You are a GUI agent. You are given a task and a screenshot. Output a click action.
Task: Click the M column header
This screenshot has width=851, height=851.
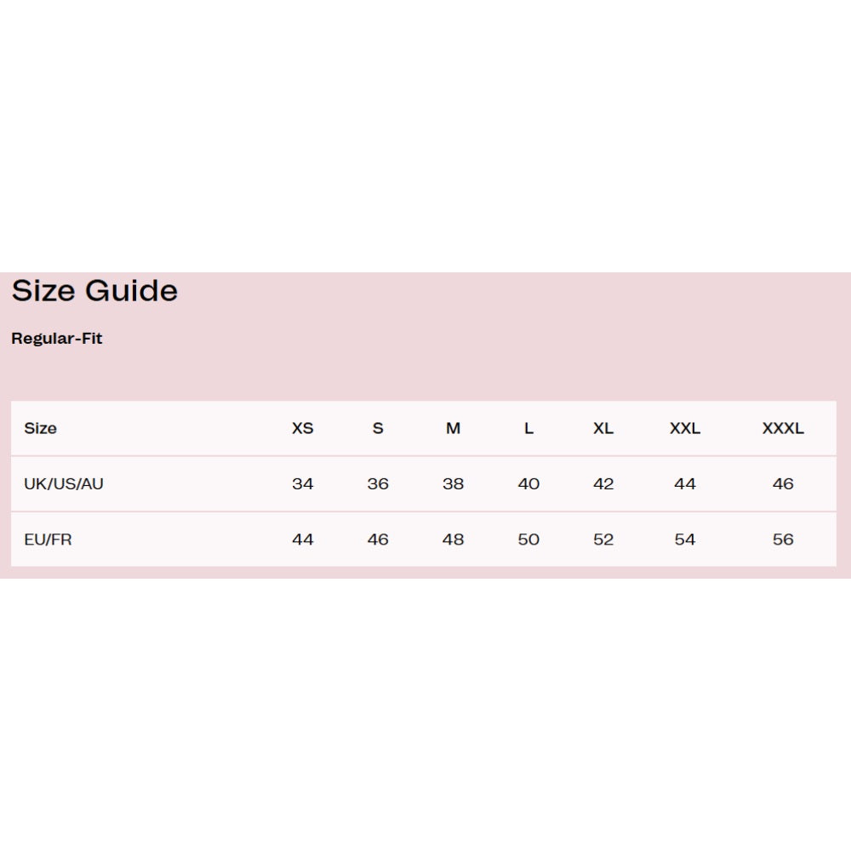click(454, 429)
